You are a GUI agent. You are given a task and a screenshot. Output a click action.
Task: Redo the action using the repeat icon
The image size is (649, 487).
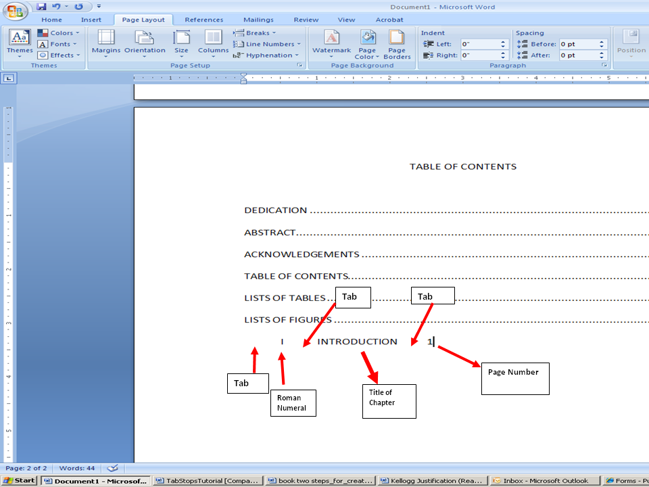pyautogui.click(x=78, y=6)
